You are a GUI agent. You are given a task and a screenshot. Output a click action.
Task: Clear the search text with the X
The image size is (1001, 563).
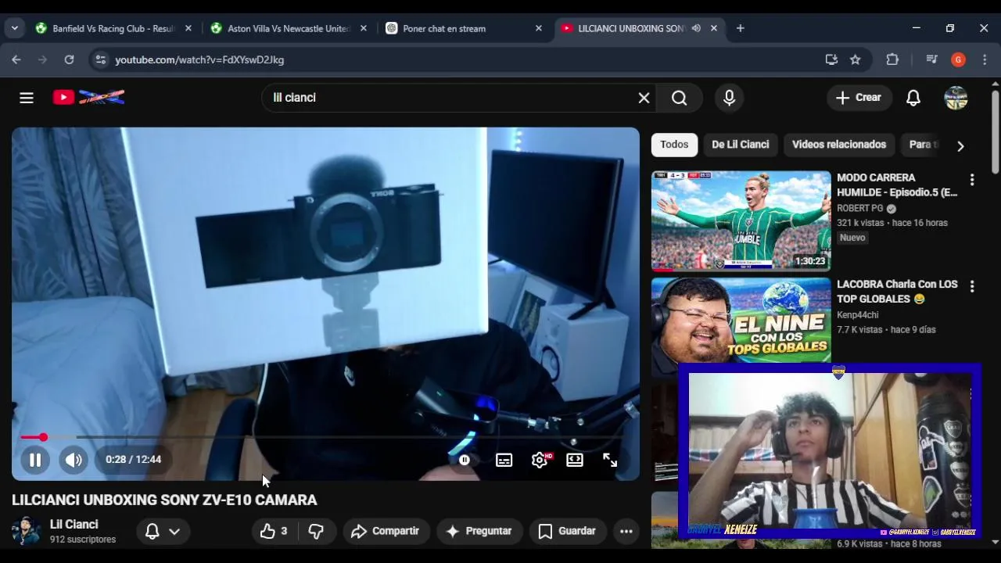(x=644, y=98)
